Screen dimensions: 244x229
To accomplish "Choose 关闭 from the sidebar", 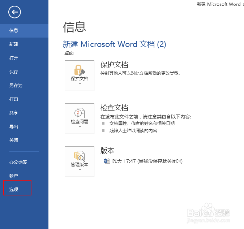I will point(24,140).
